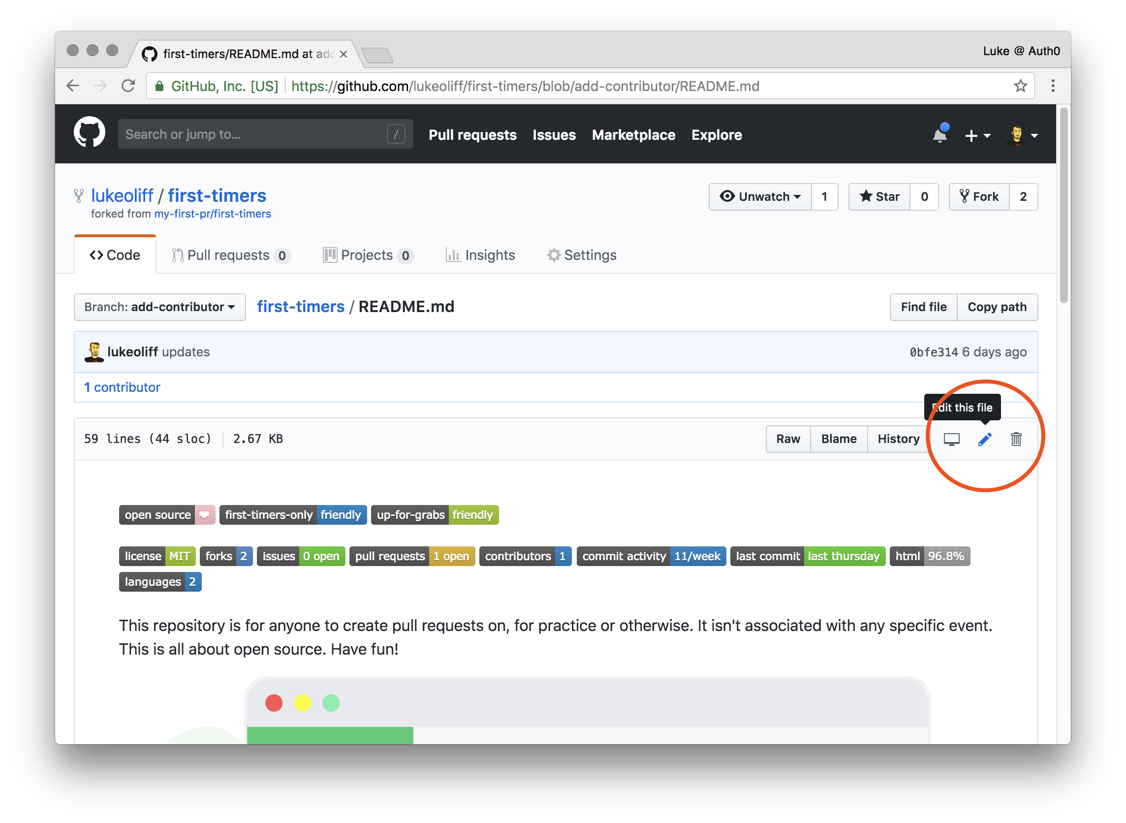Expand the Unwatch dropdown
Viewport: 1126px width, 823px height.
pyautogui.click(x=760, y=197)
